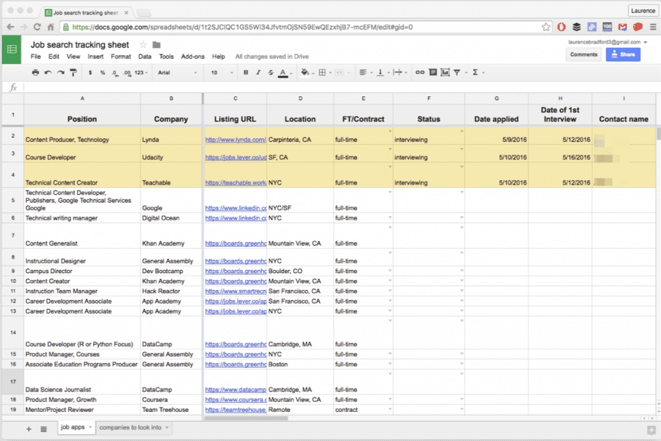
Task: Click the filter icon in the toolbar
Action: [x=457, y=72]
